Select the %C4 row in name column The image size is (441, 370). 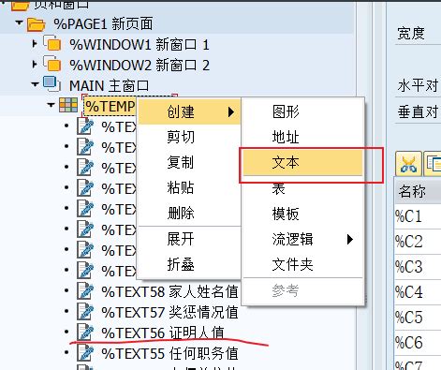pyautogui.click(x=419, y=292)
